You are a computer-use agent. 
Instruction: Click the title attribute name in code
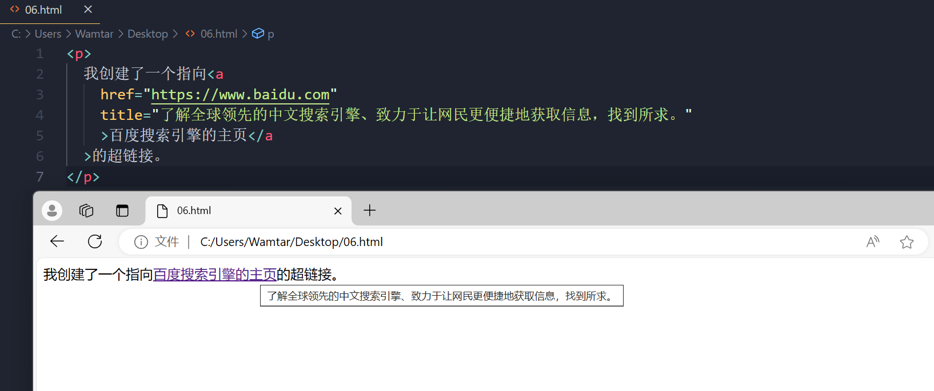click(x=122, y=115)
